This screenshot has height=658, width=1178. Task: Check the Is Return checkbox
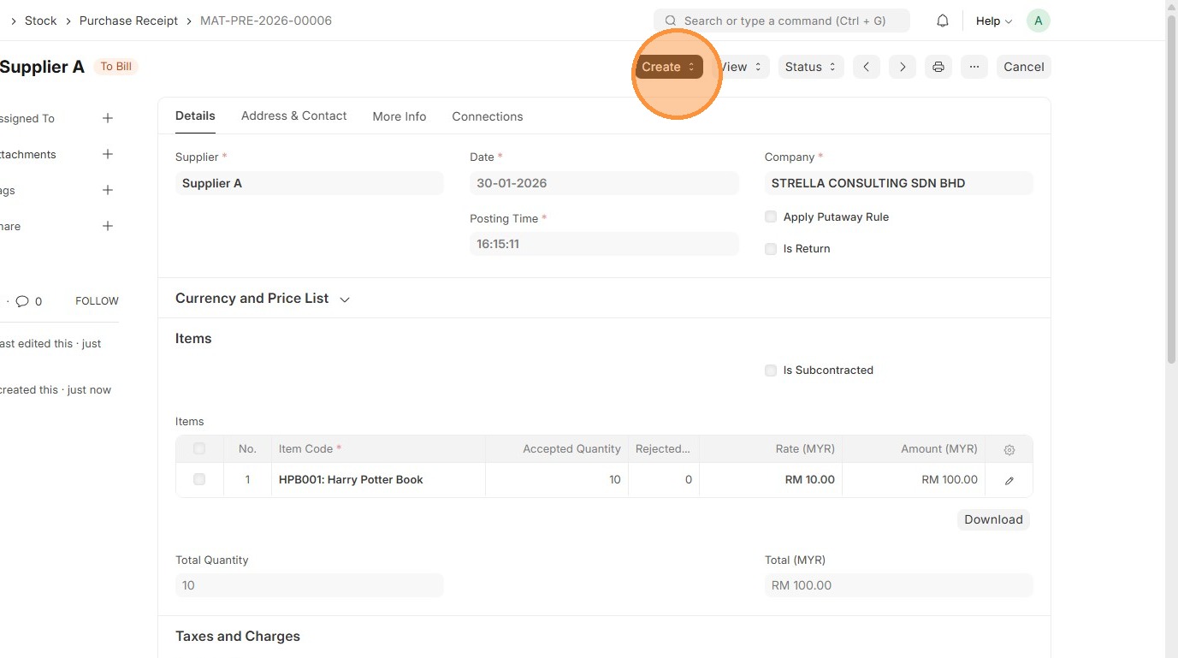[771, 249]
